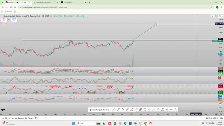This screenshot has height=126, width=224.
Task: Select the diamond price marker tool
Action: point(167,110)
